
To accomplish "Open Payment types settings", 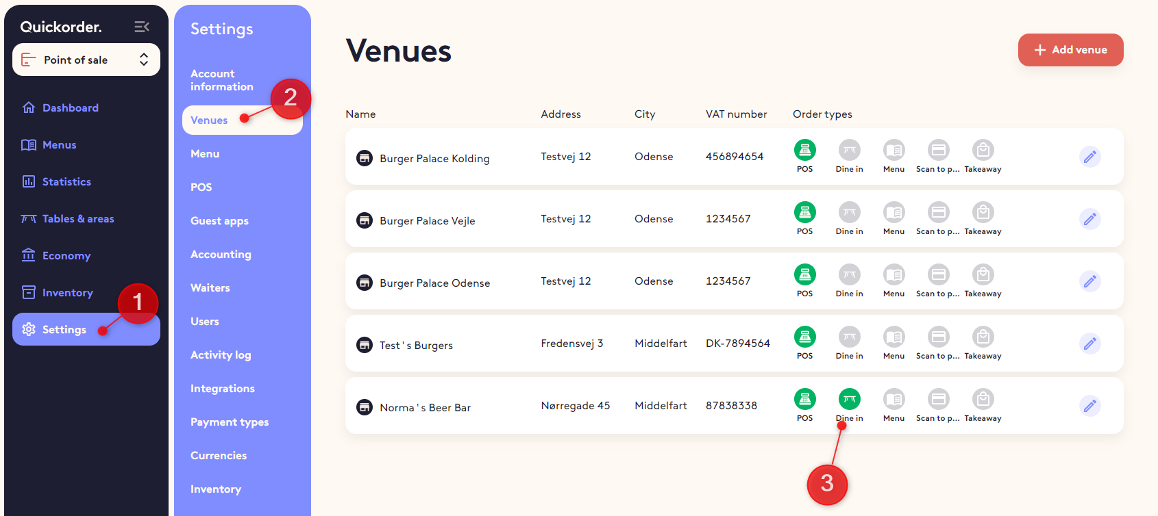I will [230, 422].
